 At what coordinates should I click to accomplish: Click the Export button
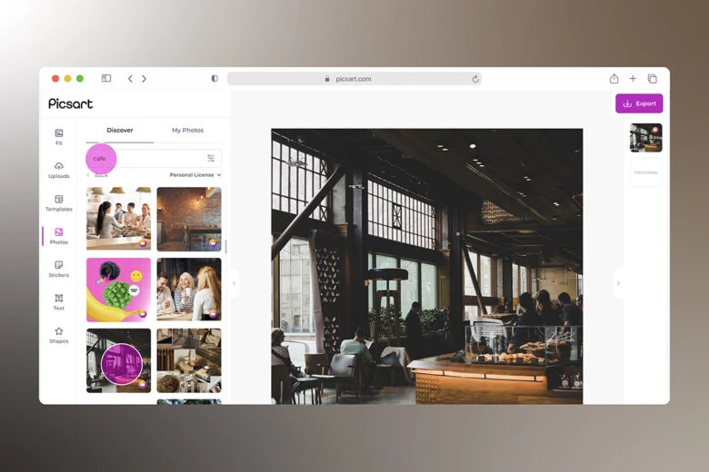[639, 103]
